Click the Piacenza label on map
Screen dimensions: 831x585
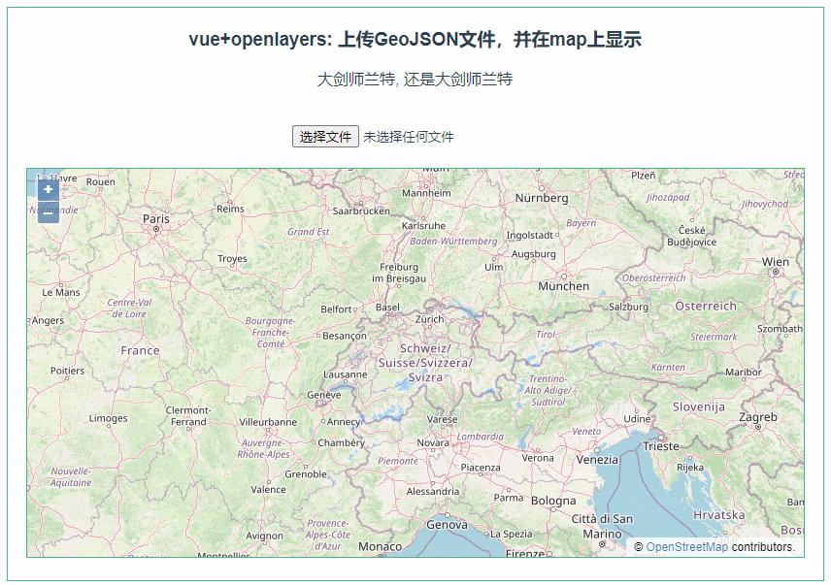click(x=481, y=468)
